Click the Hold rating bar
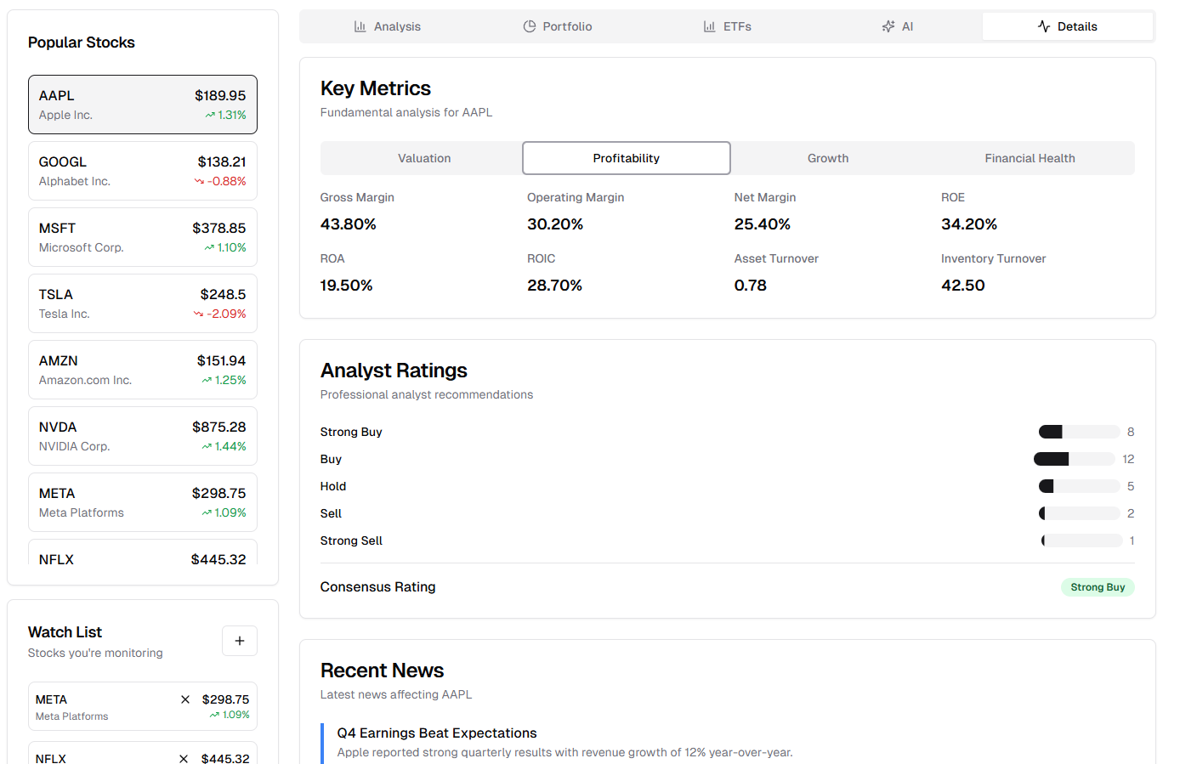 1079,486
